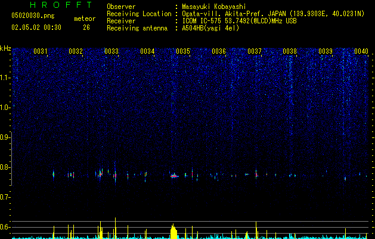The width and height of the screenshot is (375, 239).
Task: Click the HROFFT title text
Action: (61, 5)
